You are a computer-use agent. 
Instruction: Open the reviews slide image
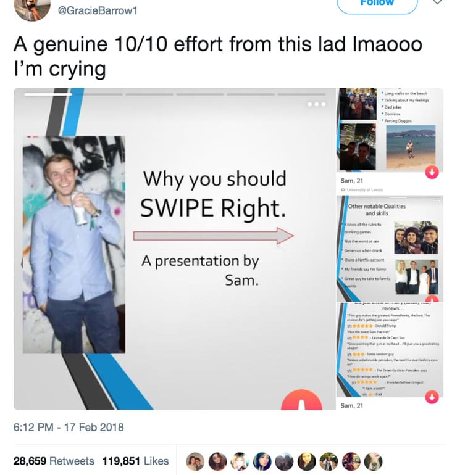click(390, 350)
